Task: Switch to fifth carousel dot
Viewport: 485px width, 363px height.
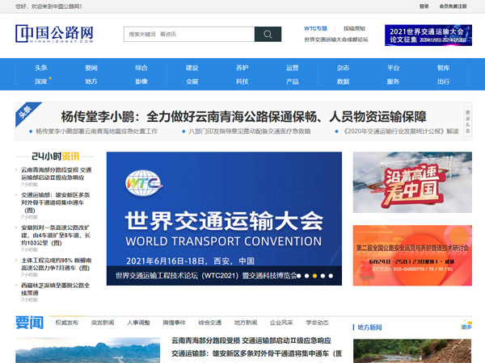Action: (x=331, y=276)
